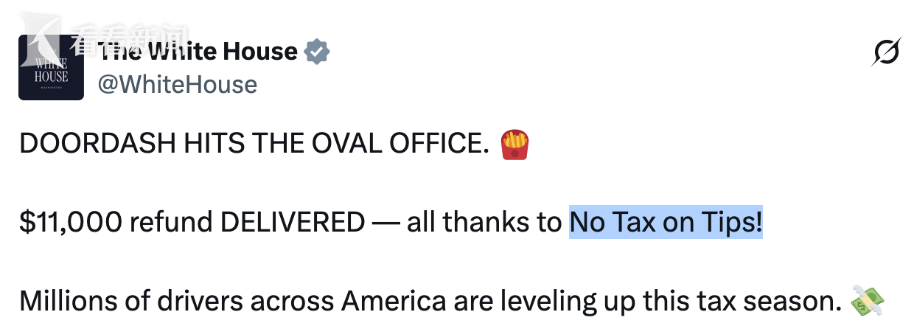The height and width of the screenshot is (326, 914).
Task: Click the word "America" in the last line
Action: tap(393, 301)
